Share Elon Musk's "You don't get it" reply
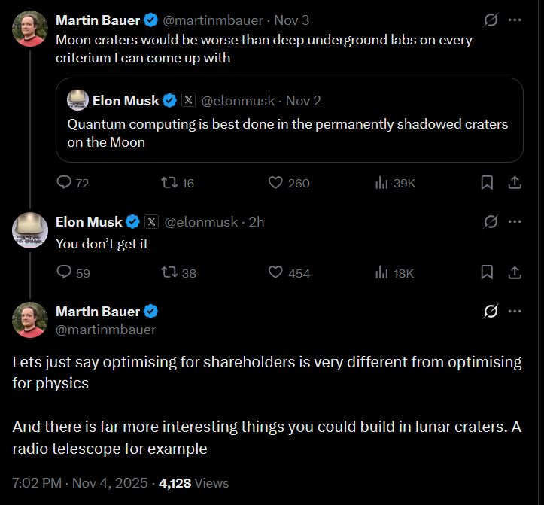Image resolution: width=544 pixels, height=505 pixels. point(515,272)
